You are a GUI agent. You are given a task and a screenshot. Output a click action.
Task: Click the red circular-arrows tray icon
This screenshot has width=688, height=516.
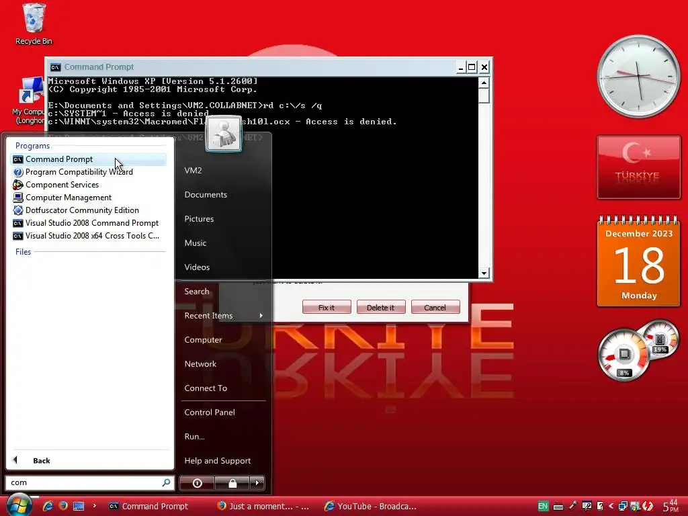pos(648,507)
